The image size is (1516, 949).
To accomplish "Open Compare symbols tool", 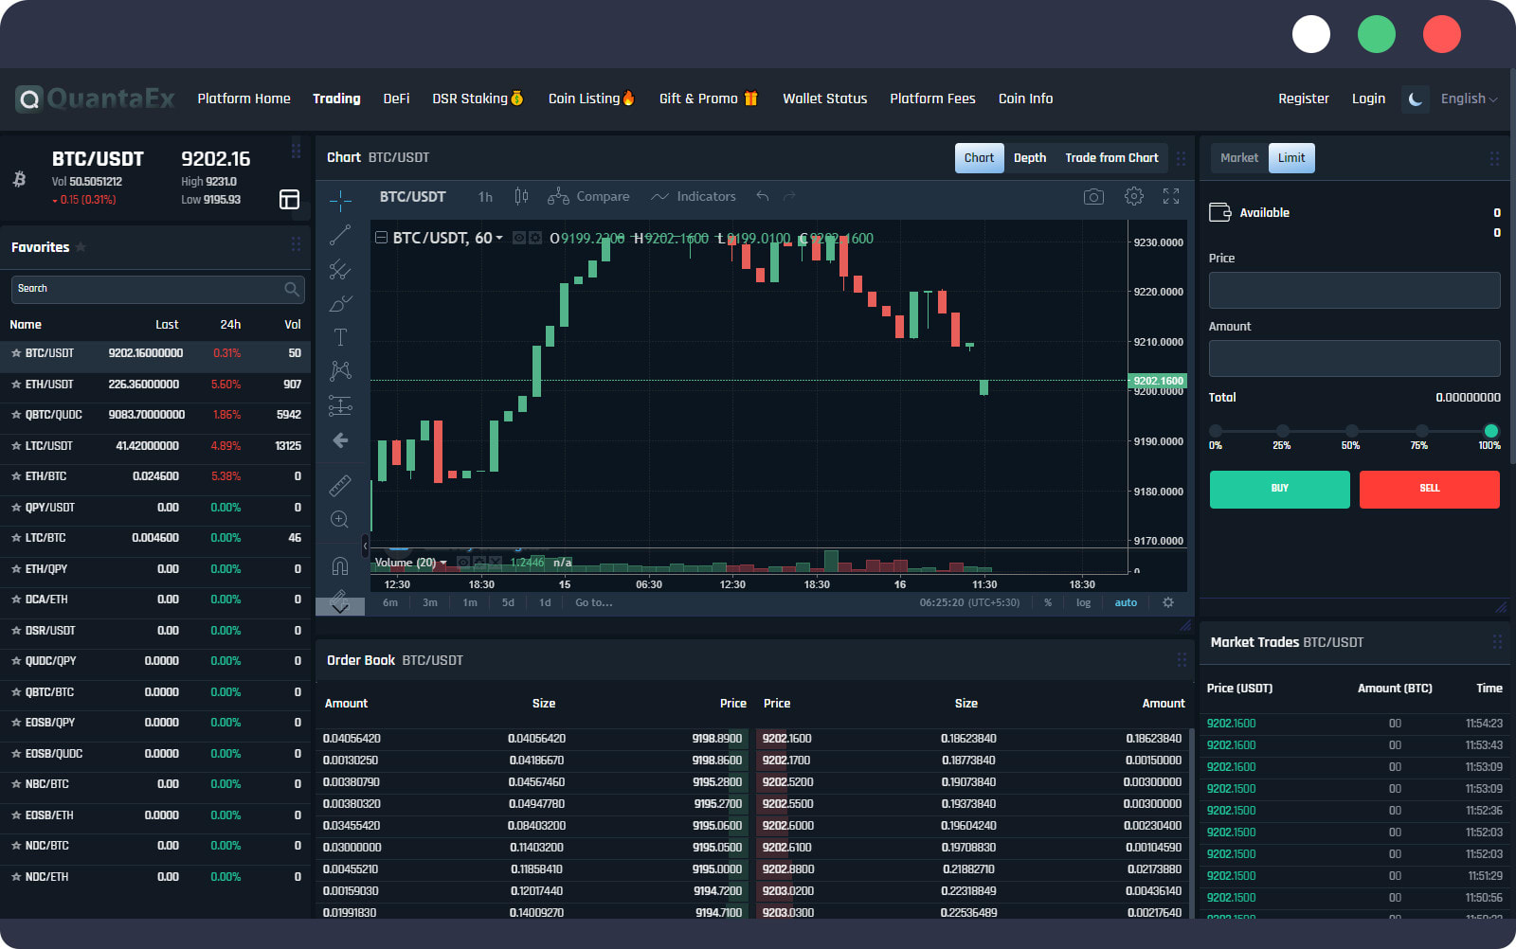I will tap(588, 196).
